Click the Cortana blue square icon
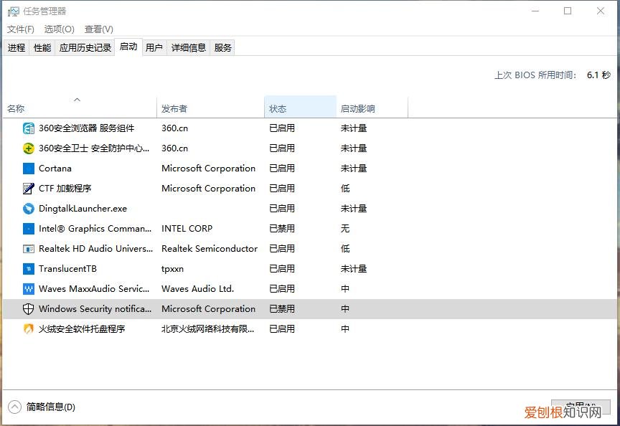The image size is (620, 426). [29, 169]
